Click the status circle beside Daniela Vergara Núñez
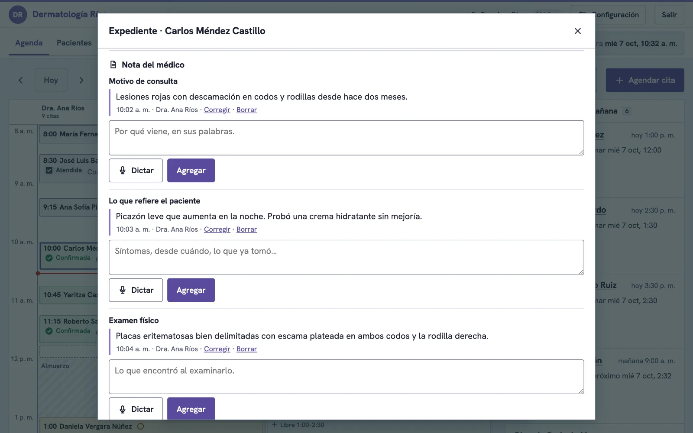 pyautogui.click(x=140, y=426)
